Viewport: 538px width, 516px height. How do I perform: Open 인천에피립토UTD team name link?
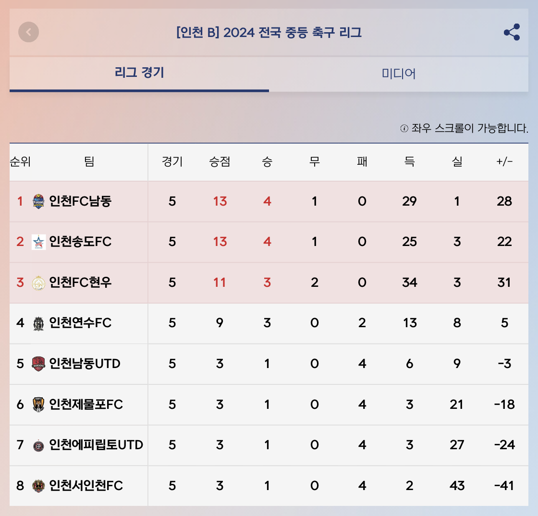coord(96,445)
